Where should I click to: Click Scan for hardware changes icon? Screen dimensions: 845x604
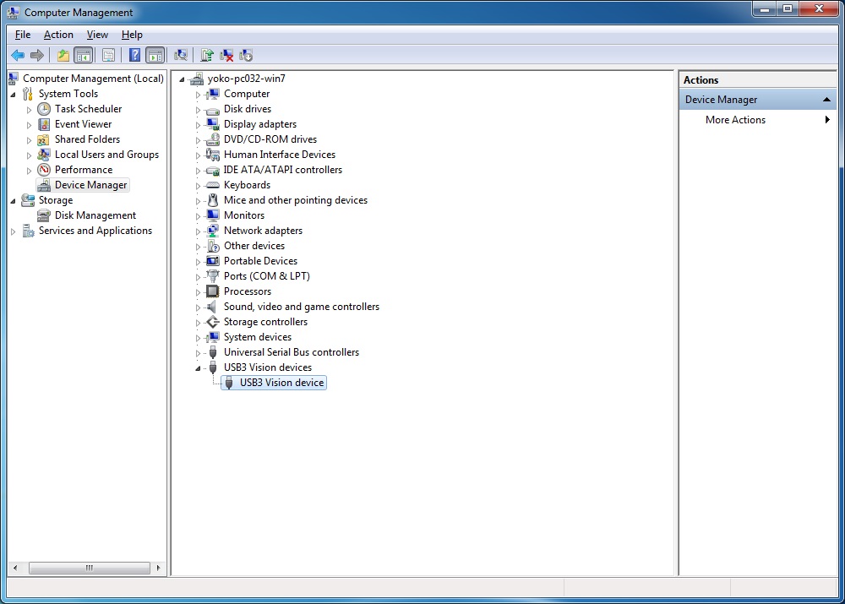[181, 55]
